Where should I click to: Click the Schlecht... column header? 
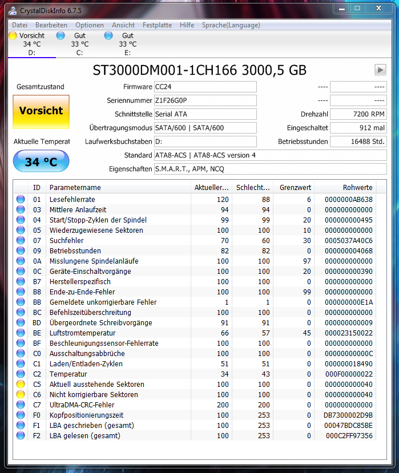253,187
